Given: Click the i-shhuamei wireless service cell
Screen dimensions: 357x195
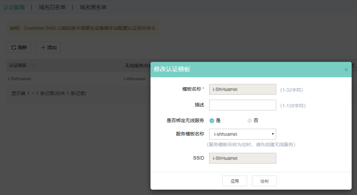Looking at the screenshot, I should tap(135, 79).
